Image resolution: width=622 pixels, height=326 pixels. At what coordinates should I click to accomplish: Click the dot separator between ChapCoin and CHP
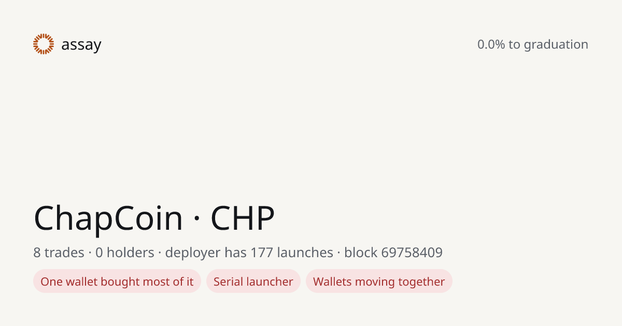point(196,219)
